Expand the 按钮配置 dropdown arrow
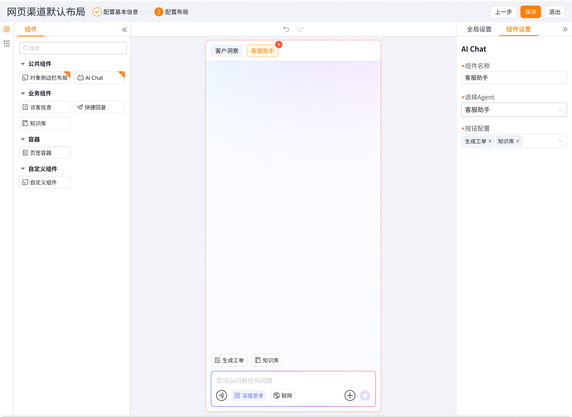 [560, 141]
